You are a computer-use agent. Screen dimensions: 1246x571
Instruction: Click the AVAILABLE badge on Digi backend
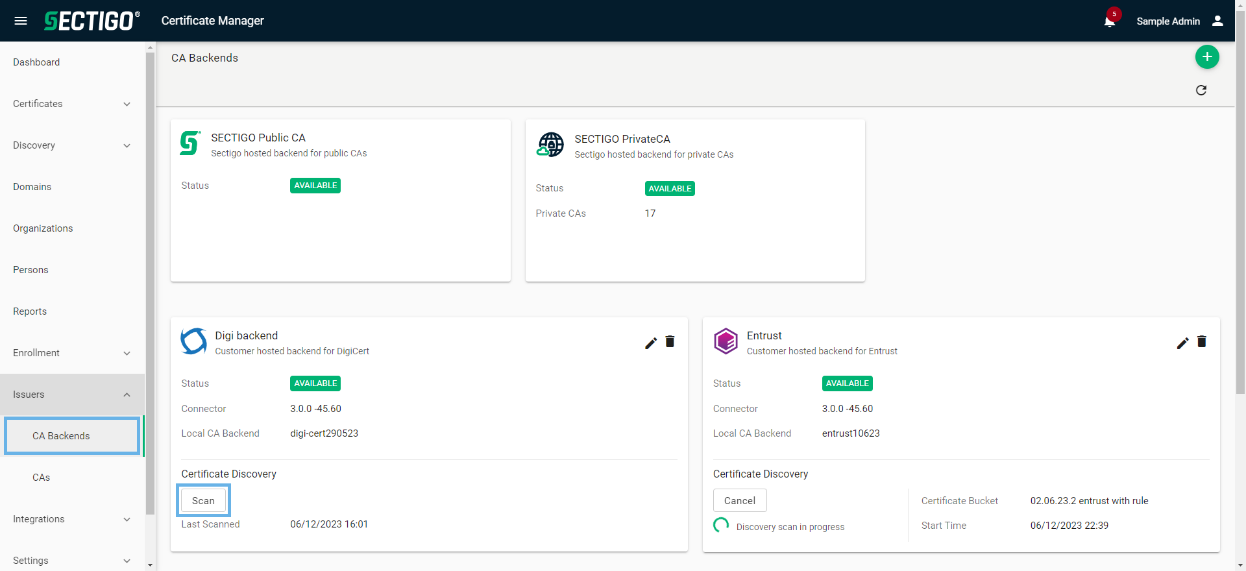tap(315, 383)
